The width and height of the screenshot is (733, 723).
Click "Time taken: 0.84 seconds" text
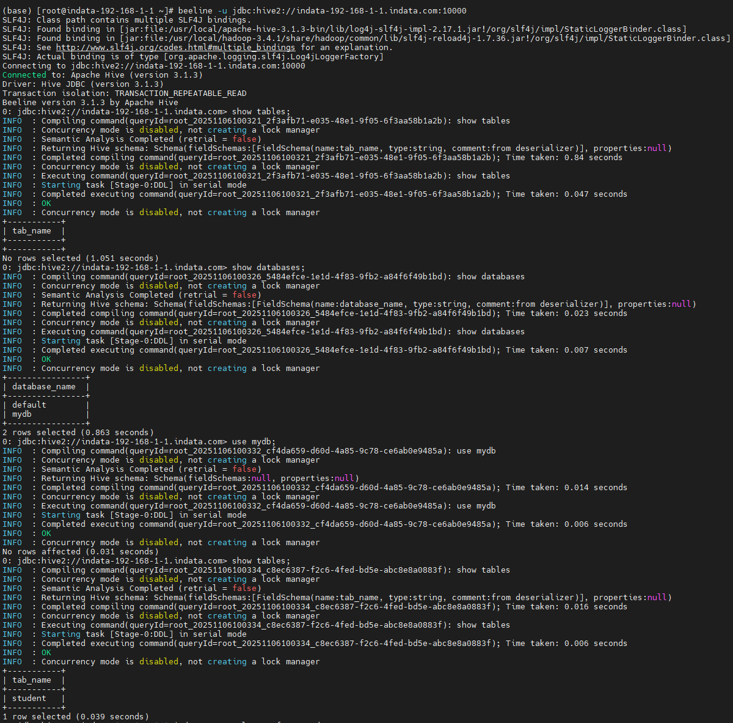pyautogui.click(x=564, y=158)
